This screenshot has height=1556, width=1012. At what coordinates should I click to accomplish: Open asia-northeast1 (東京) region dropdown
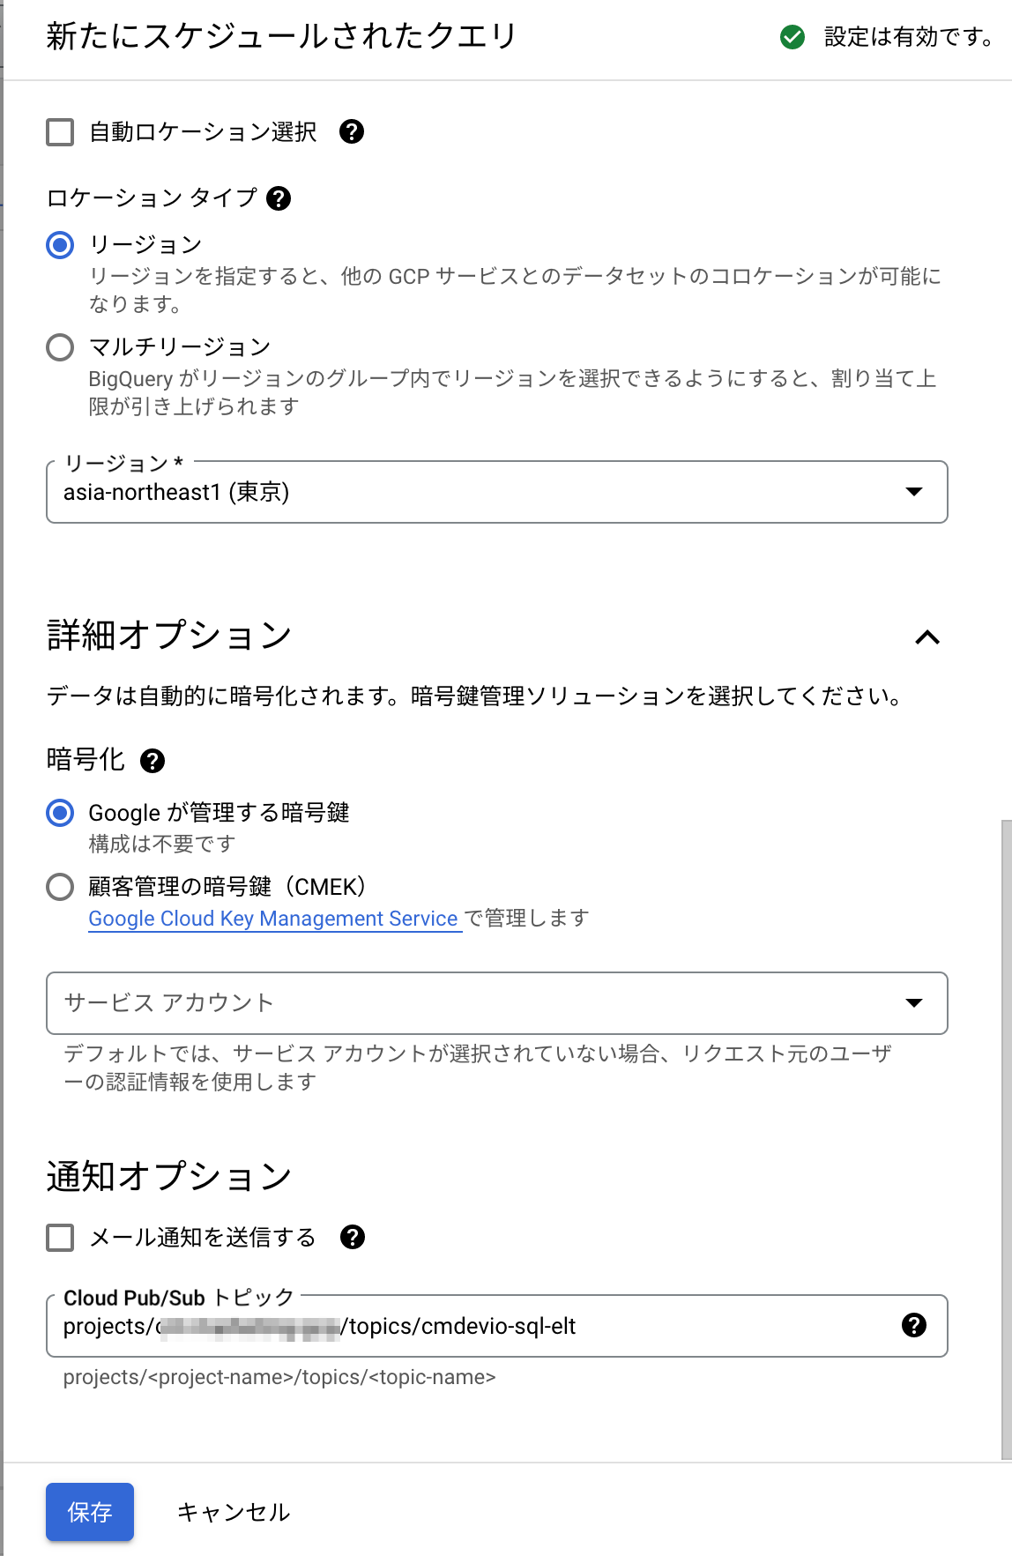(497, 492)
